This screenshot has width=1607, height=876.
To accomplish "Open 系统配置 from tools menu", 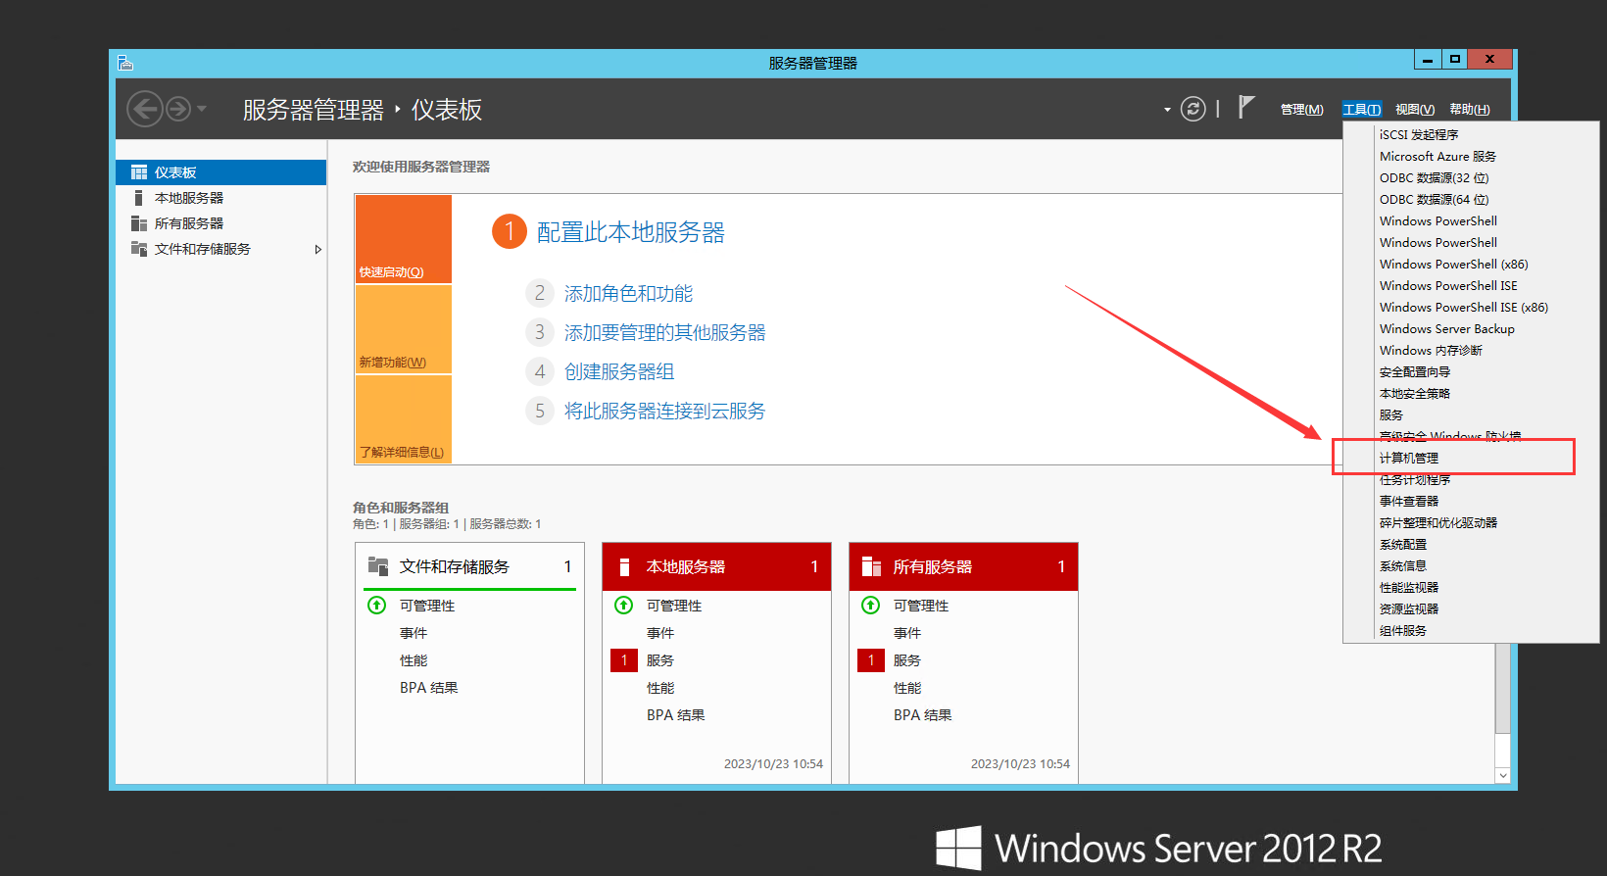I will click(1403, 545).
